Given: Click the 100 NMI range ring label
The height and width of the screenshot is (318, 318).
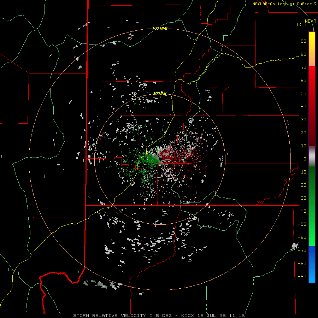Looking at the screenshot, I should pyautogui.click(x=160, y=28).
